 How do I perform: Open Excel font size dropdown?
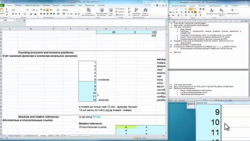[31, 10]
